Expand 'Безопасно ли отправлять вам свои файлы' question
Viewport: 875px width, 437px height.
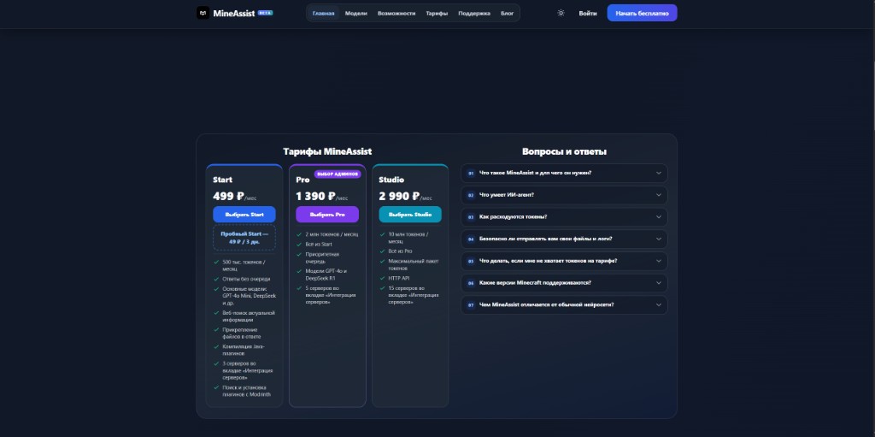point(564,239)
